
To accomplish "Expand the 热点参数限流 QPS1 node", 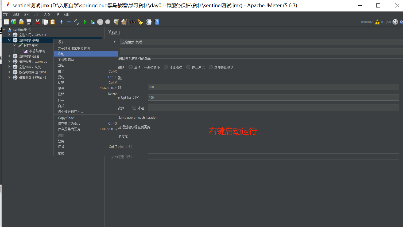I will pyautogui.click(x=9, y=72).
